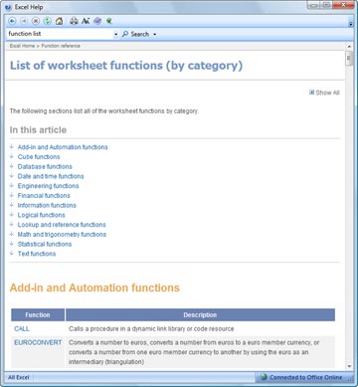This screenshot has height=387, width=358.
Task: Print the help topic
Action: point(74,21)
